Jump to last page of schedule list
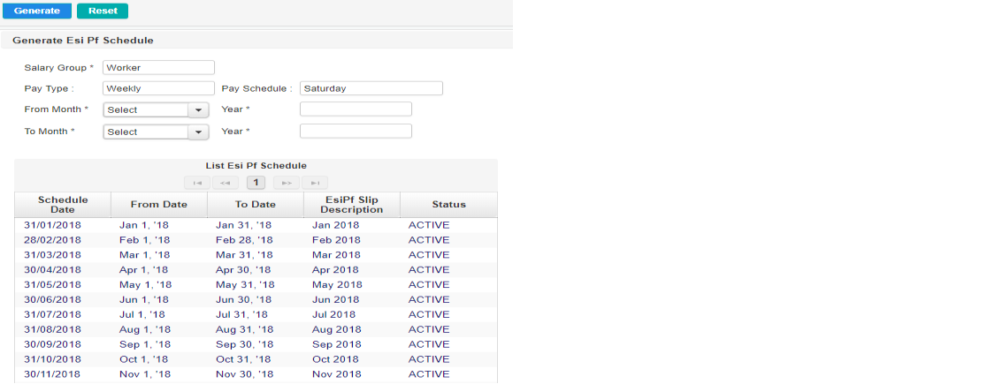The image size is (987, 384). [x=314, y=183]
